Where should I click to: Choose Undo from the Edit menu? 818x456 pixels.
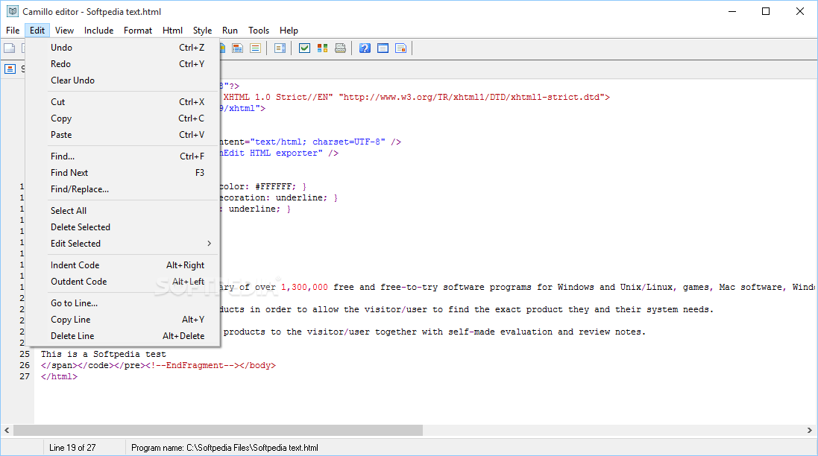coord(122,48)
